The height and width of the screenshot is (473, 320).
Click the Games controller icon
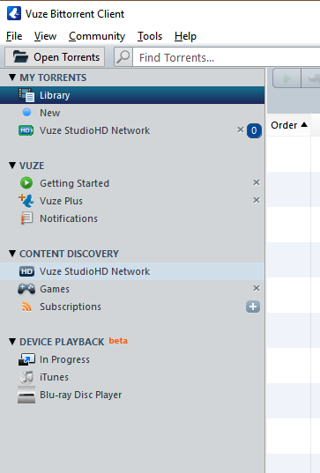pos(26,289)
